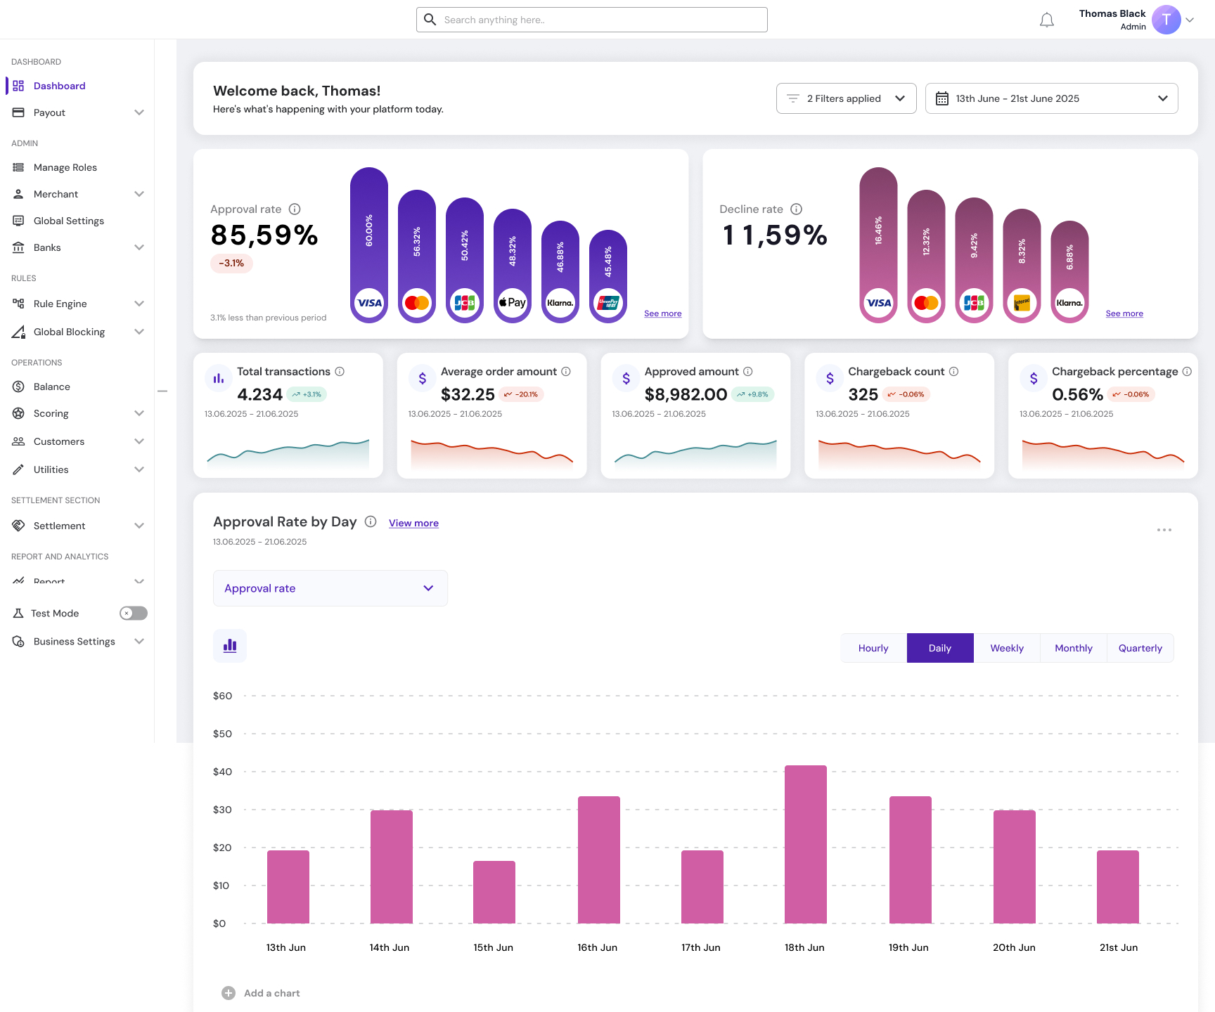Click the Klarna logo in Decline rate card
Image resolution: width=1215 pixels, height=1012 pixels.
pyautogui.click(x=1069, y=303)
